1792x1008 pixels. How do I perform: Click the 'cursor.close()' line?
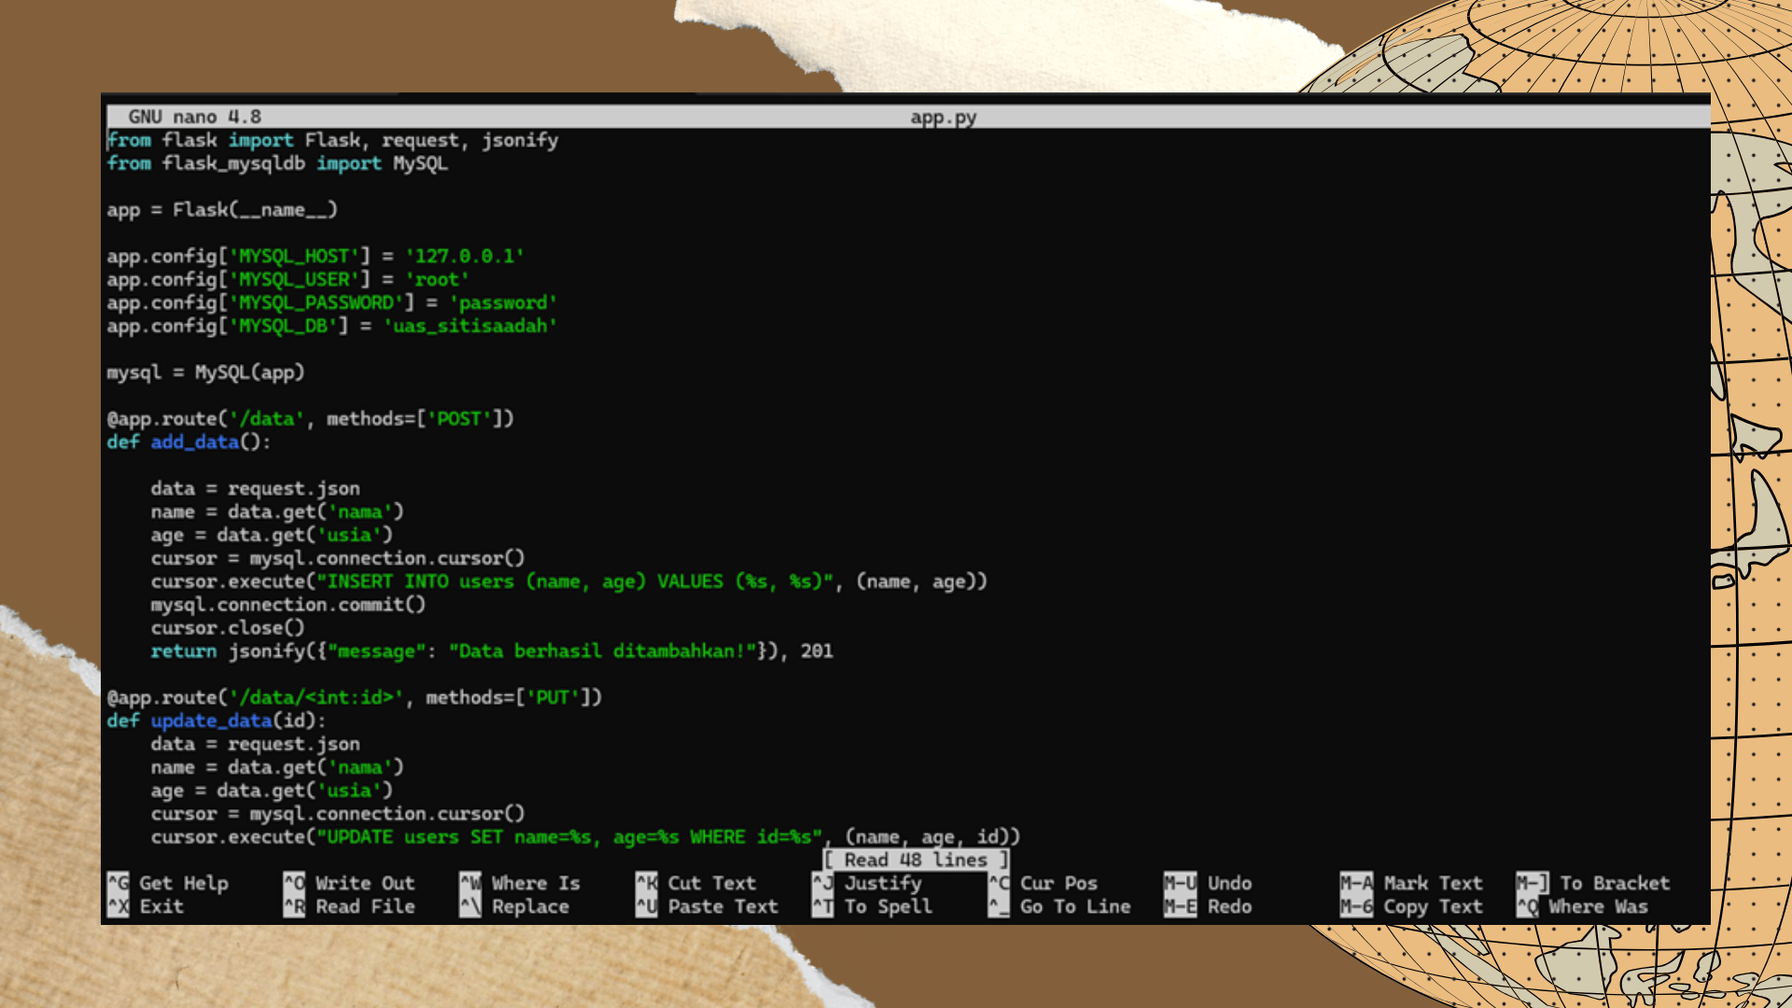pyautogui.click(x=228, y=628)
